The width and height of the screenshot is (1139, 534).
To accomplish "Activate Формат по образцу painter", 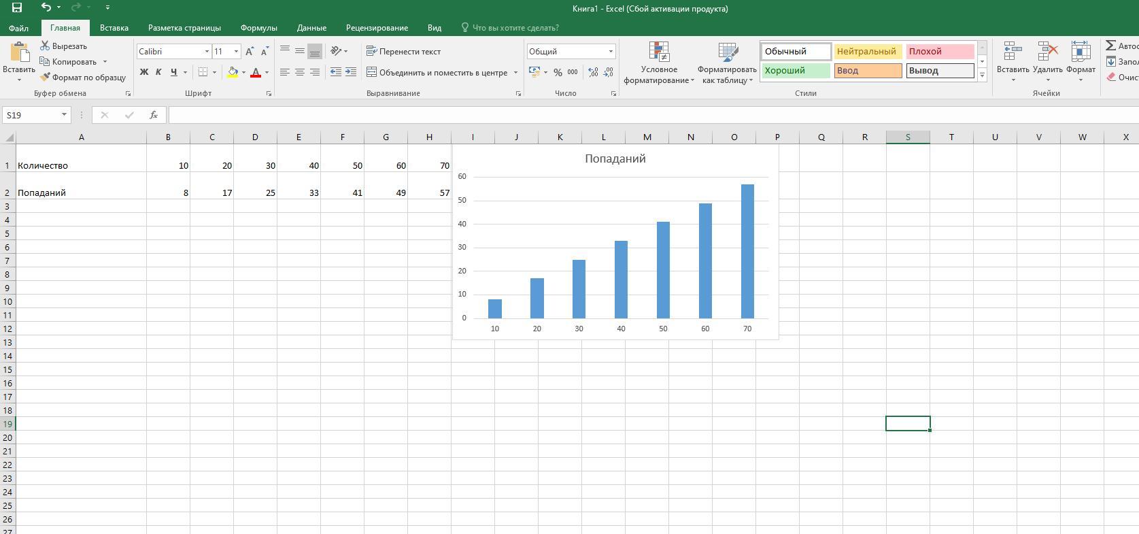I will tap(83, 78).
